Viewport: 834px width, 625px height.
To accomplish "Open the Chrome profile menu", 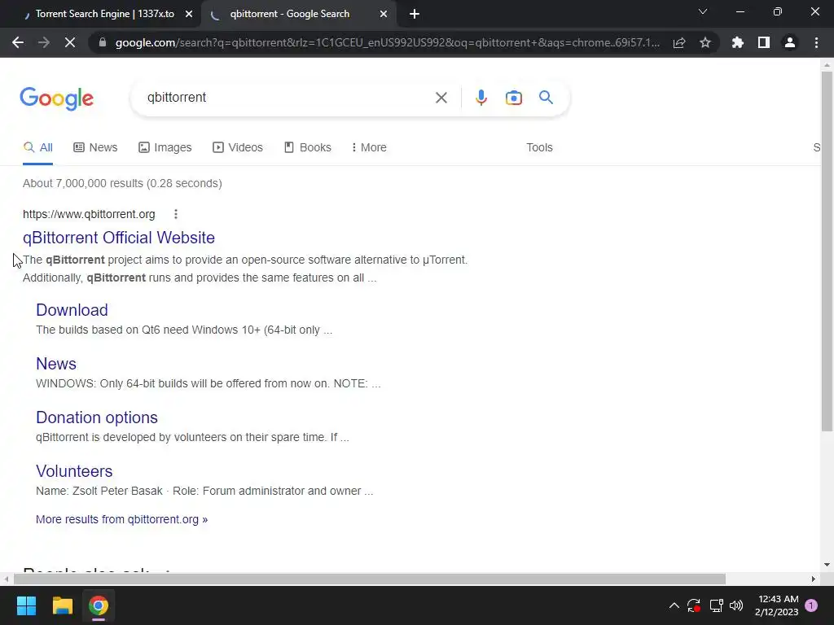I will coord(790,42).
